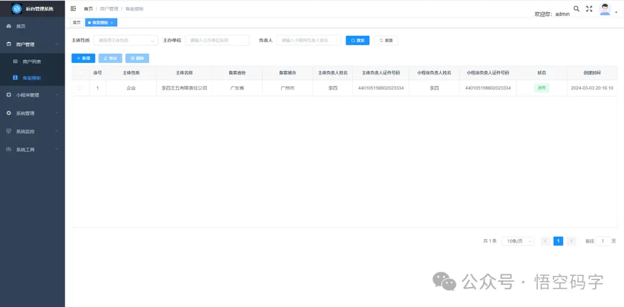
Task: Expand the 系统管理 menu
Action: point(32,113)
